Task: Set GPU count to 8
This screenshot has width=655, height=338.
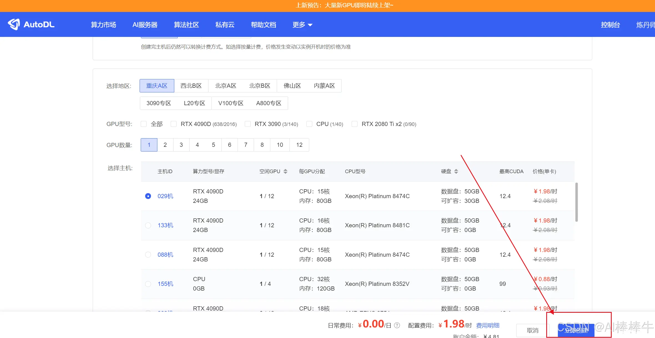Action: pyautogui.click(x=262, y=145)
